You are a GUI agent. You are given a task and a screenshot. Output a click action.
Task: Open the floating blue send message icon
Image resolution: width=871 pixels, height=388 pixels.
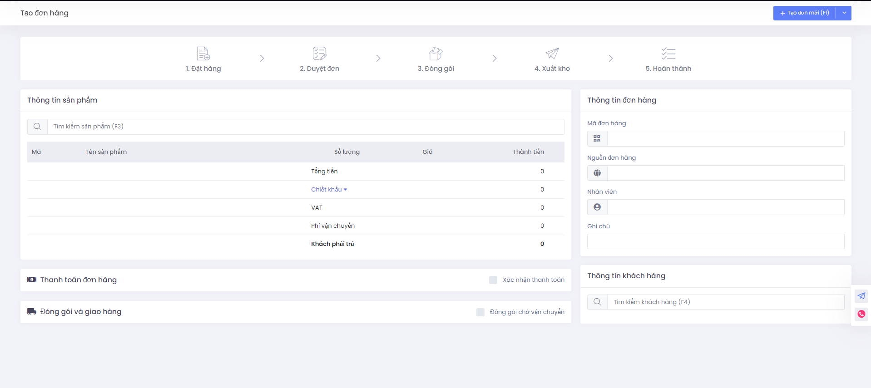[x=861, y=296]
